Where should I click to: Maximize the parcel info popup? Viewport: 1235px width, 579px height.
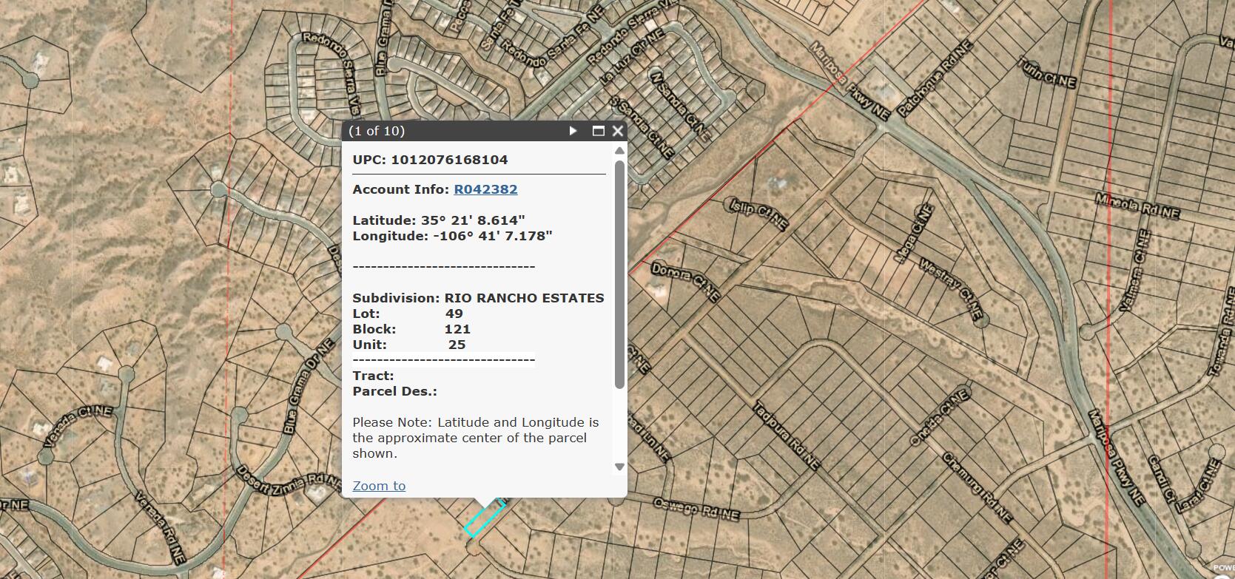click(x=599, y=131)
